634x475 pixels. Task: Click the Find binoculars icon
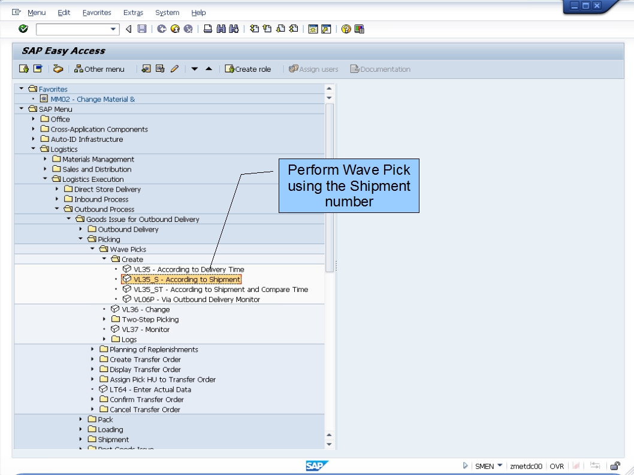(x=221, y=29)
